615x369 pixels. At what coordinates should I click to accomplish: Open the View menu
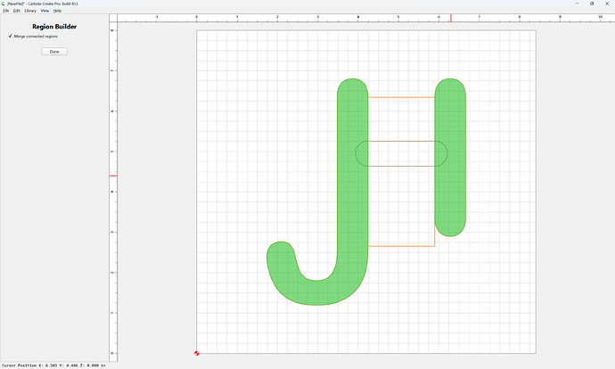(x=45, y=11)
